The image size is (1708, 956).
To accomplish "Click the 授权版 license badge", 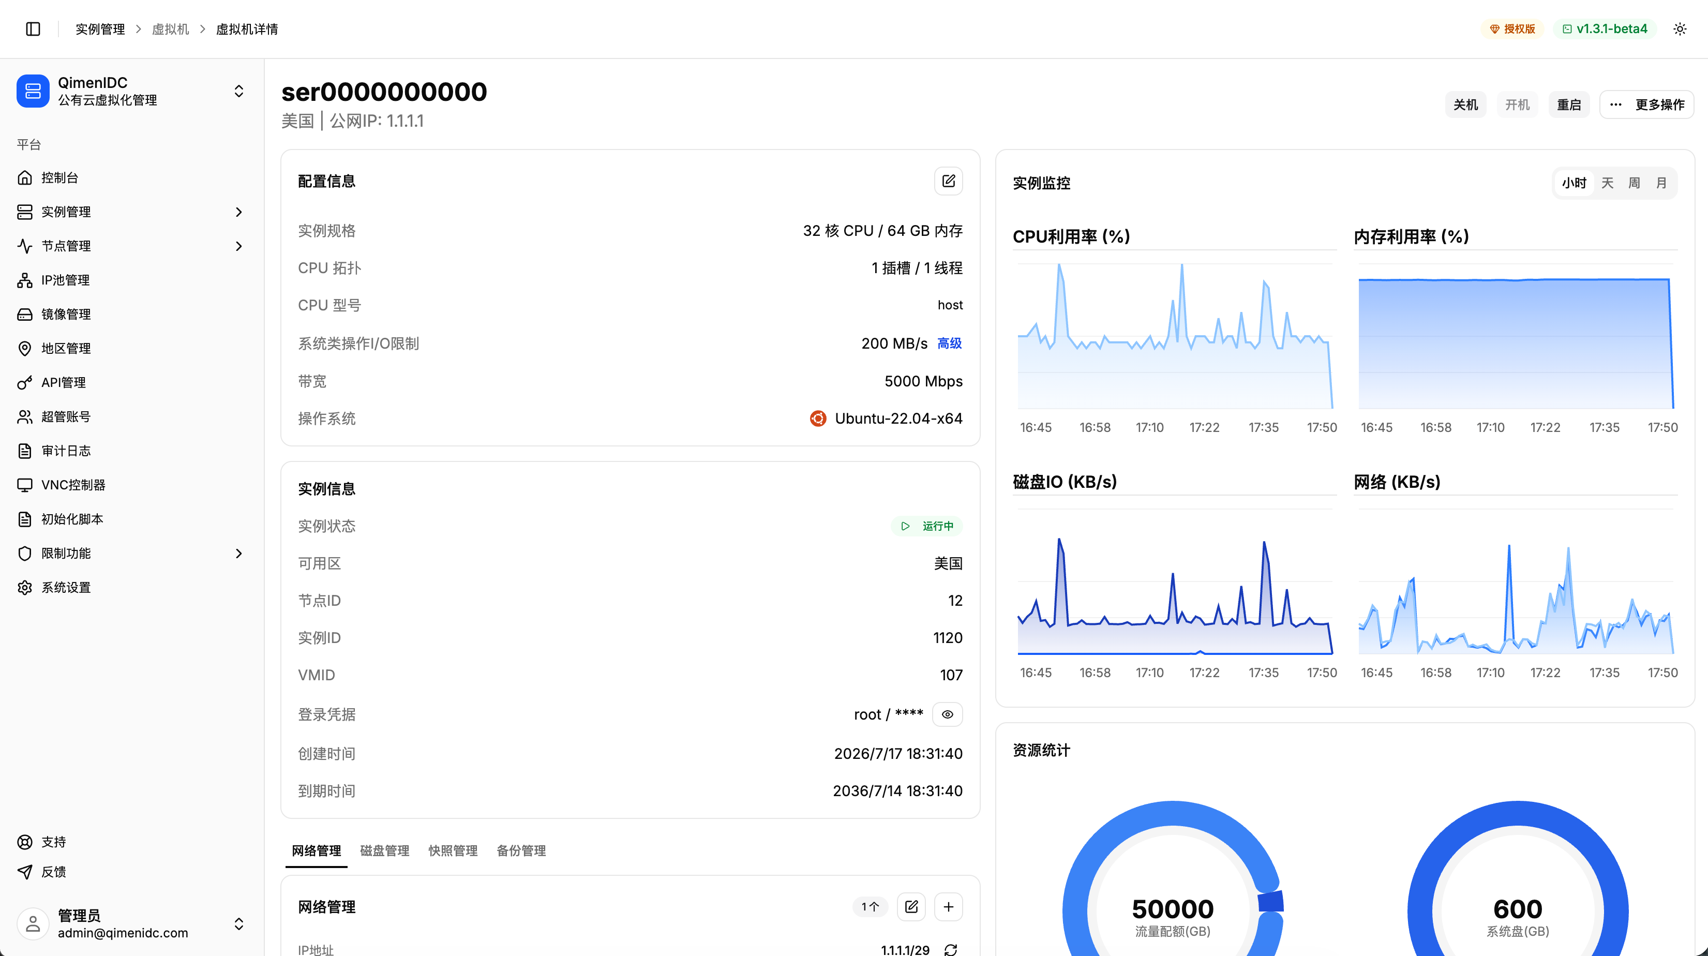I will click(x=1512, y=28).
